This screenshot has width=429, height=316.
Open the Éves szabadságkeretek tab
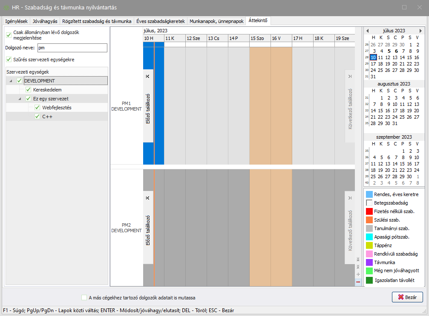coord(160,21)
